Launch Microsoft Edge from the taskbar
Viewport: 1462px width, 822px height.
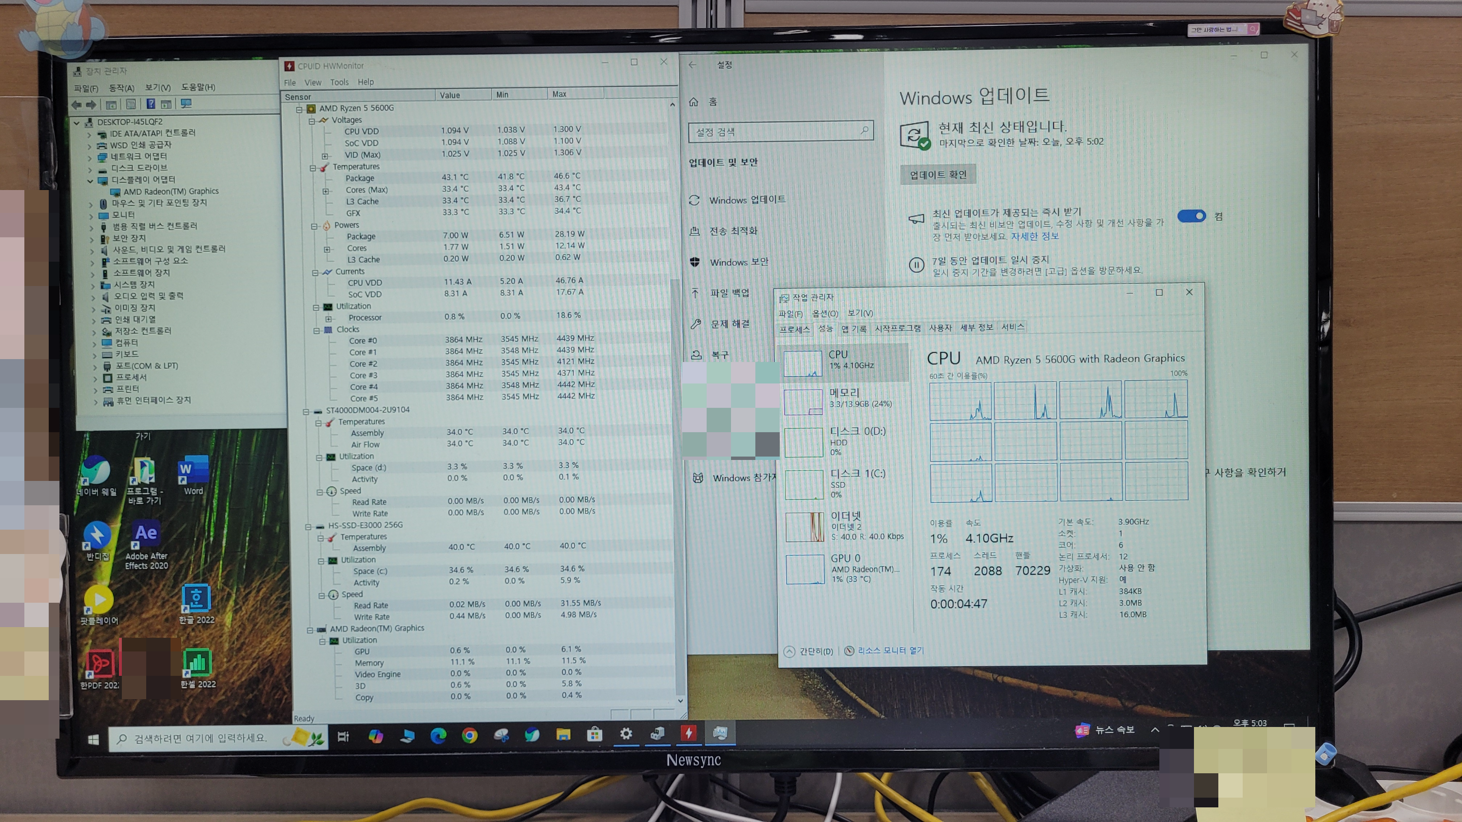point(438,736)
